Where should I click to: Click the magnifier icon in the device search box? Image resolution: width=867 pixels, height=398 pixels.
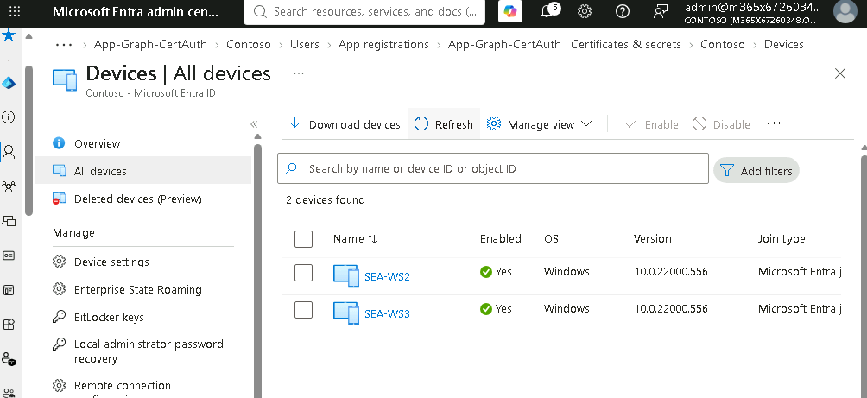291,168
